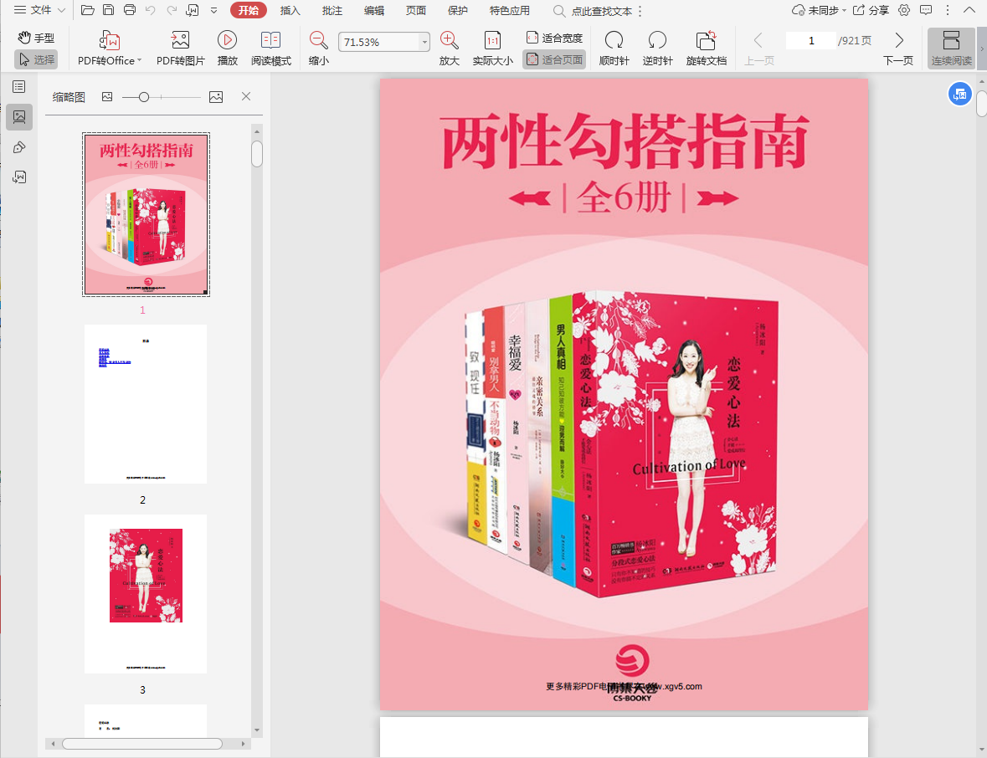Open the pen annotation sidebar icon
Screen dimensions: 987x758
point(19,147)
